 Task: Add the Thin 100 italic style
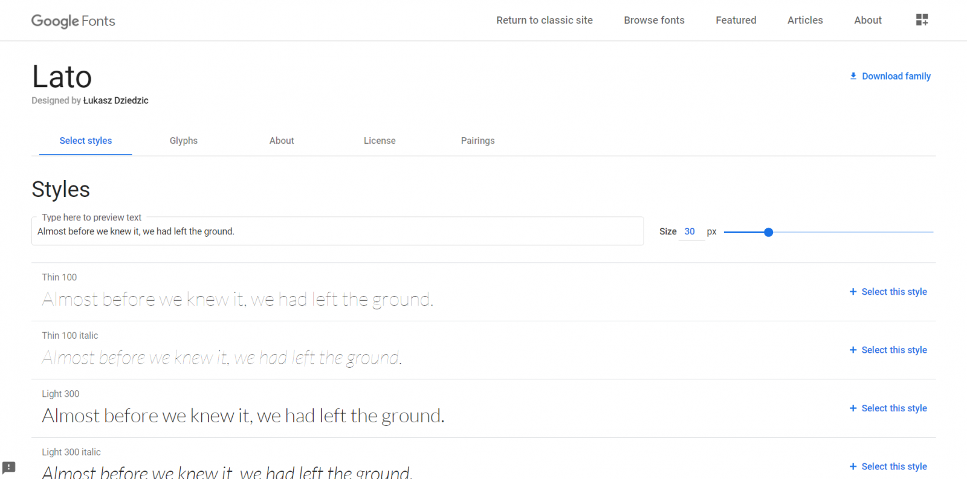point(888,350)
